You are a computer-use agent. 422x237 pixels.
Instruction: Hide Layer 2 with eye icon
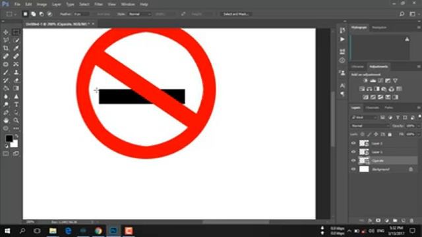tap(353, 144)
